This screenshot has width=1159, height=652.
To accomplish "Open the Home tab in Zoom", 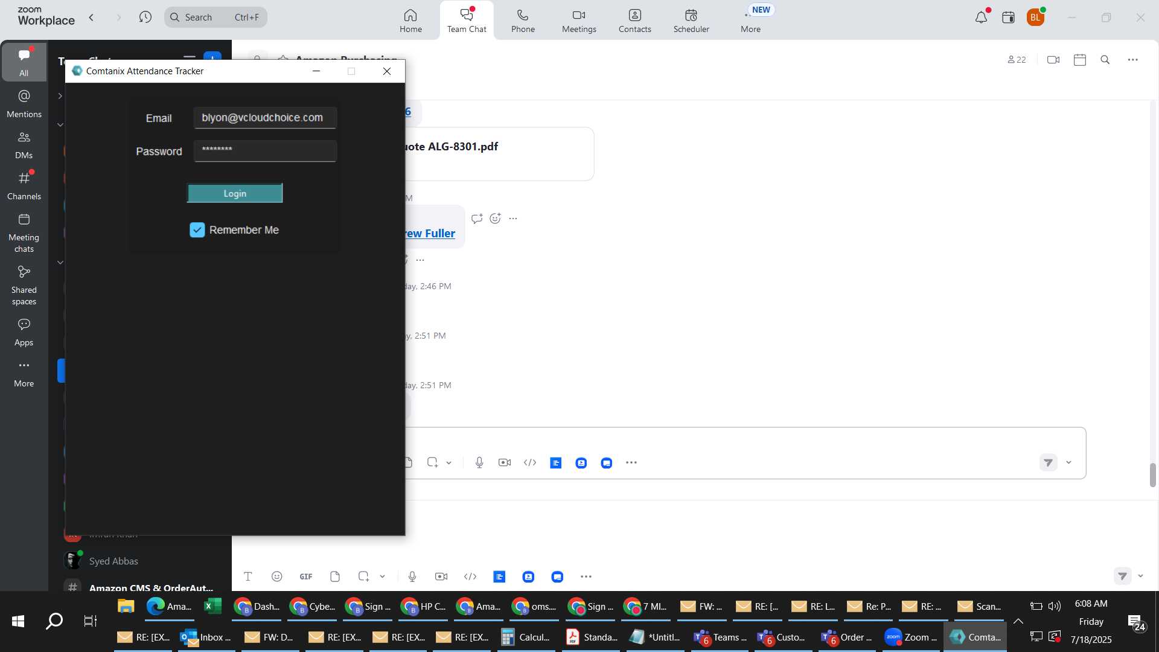I will pos(410,21).
